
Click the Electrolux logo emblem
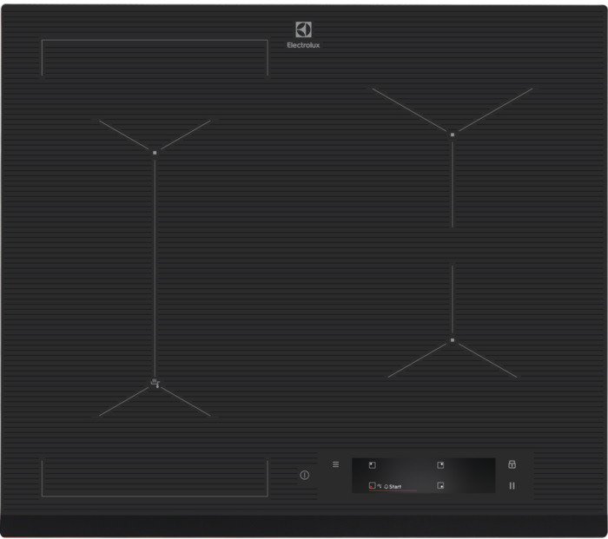click(303, 30)
